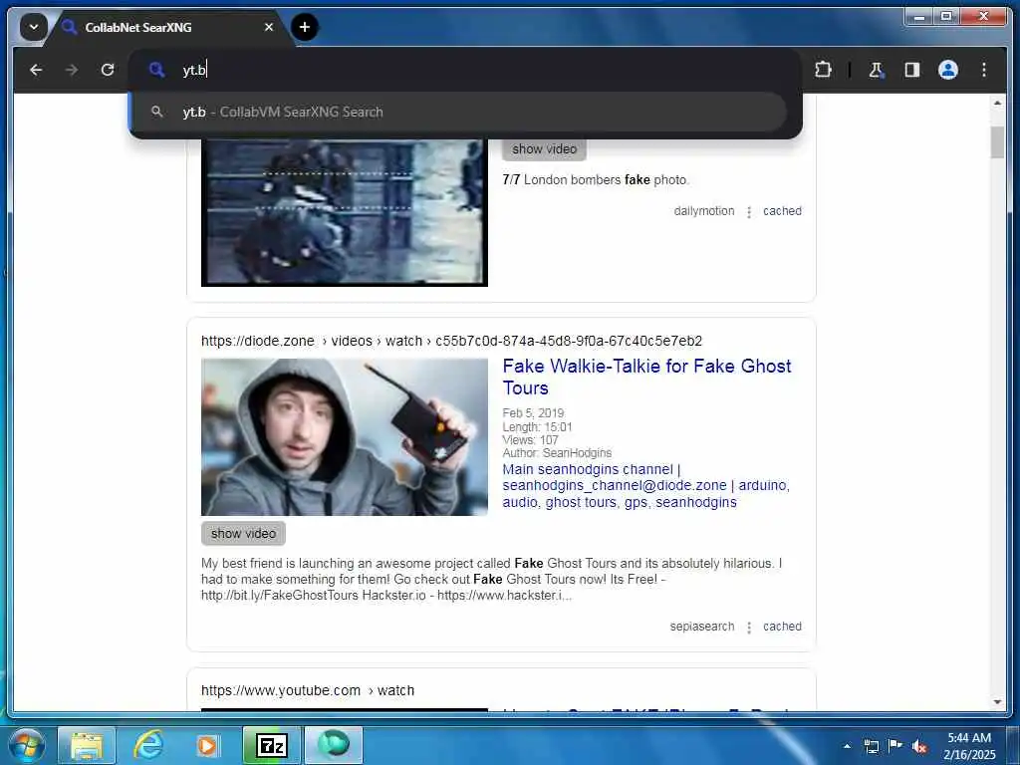Image resolution: width=1020 pixels, height=765 pixels.
Task: Select the yt.b CollabVM SearXNG Search suggestion
Action: coord(458,112)
